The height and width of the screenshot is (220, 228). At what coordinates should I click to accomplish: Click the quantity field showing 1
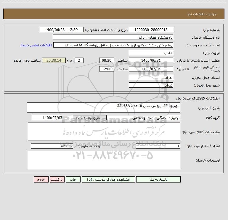[158, 146]
